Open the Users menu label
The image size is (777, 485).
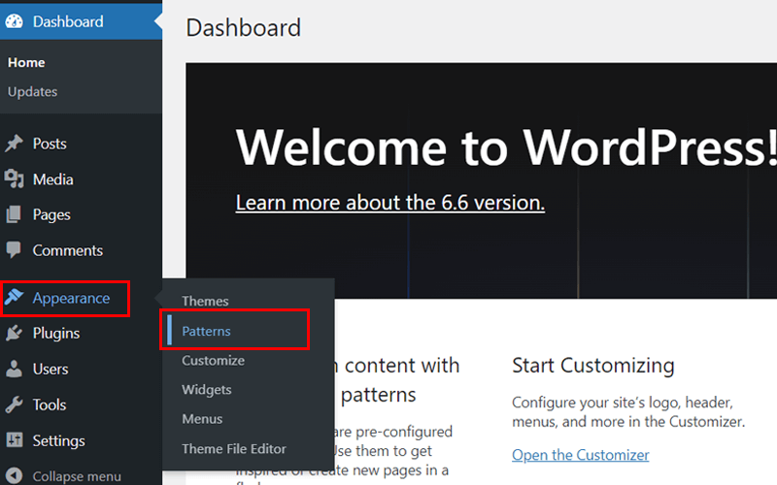pos(51,369)
